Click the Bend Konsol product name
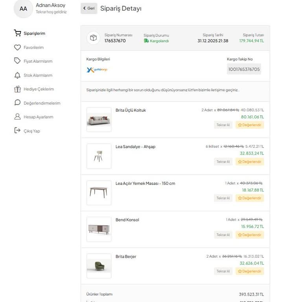 point(127,220)
